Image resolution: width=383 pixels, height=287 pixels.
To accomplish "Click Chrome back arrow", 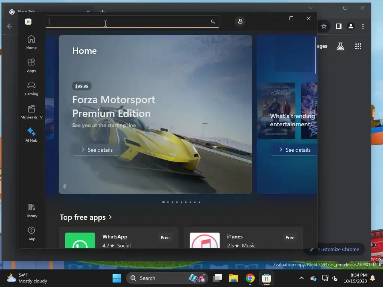I will (x=10, y=26).
